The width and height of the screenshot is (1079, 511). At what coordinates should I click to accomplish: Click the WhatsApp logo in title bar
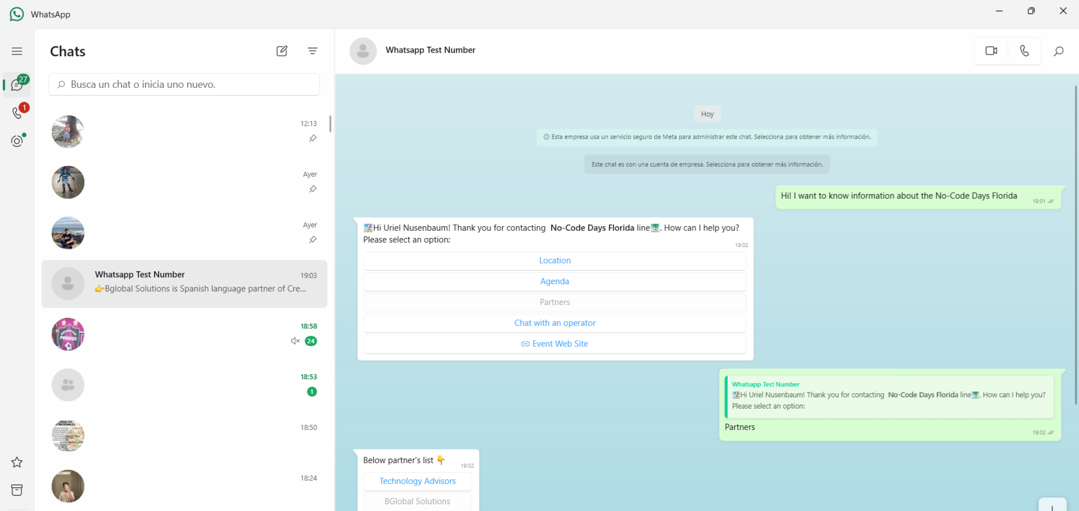17,14
